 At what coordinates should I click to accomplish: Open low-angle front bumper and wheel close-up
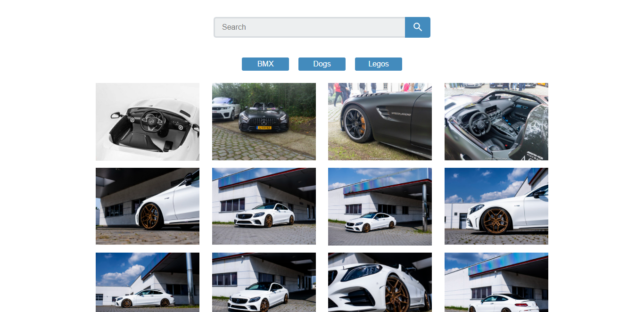(x=380, y=282)
